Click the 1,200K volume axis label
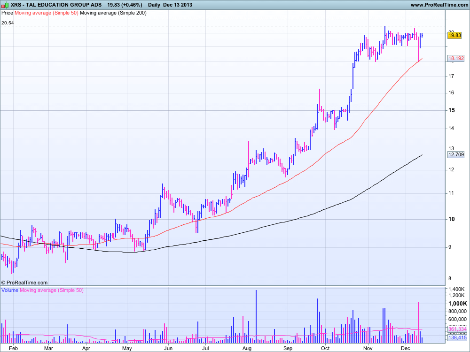 (456, 295)
